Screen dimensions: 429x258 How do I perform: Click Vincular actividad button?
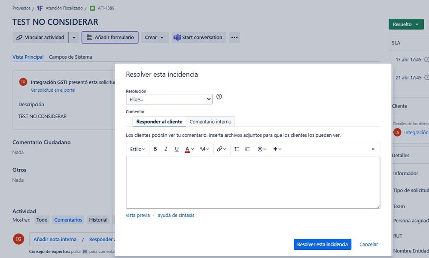point(40,37)
